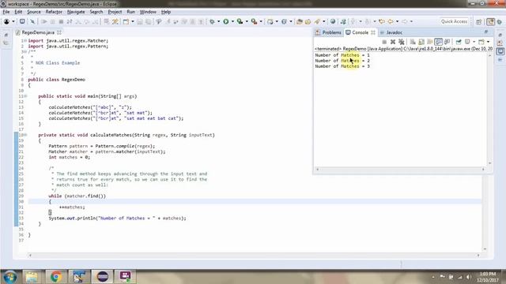Click the green Run button in toolbar
Image resolution: width=506 pixels, height=284 pixels.
[x=226, y=21]
